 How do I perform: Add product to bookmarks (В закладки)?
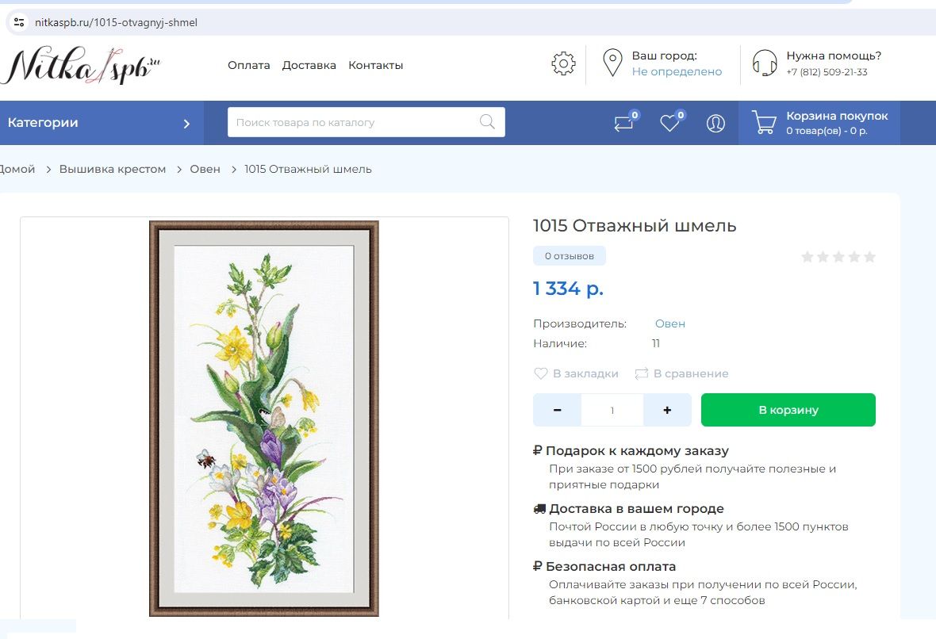click(x=576, y=373)
